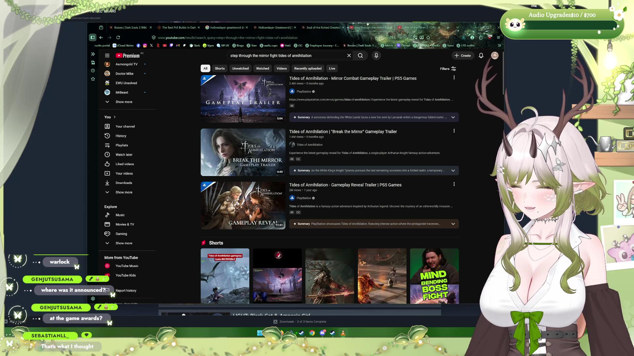This screenshot has height=356, width=634.
Task: Open Steam Downloads status bar
Action: pyautogui.click(x=300, y=322)
